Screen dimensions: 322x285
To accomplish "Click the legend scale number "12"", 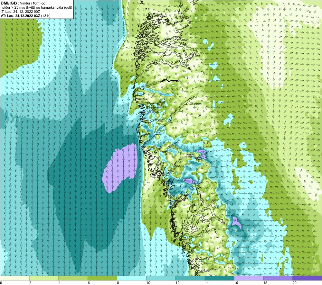I will coord(177,283).
